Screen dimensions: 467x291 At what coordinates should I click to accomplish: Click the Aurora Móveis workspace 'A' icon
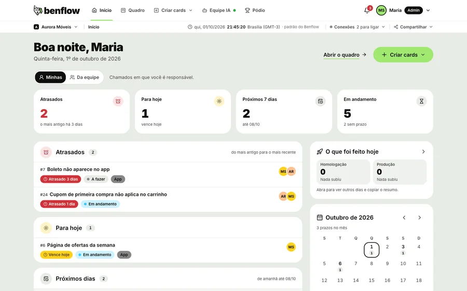[x=36, y=27]
